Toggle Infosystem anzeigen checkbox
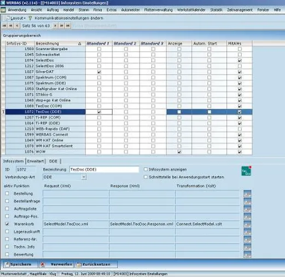Screen dimensions: 285x277 146,170
